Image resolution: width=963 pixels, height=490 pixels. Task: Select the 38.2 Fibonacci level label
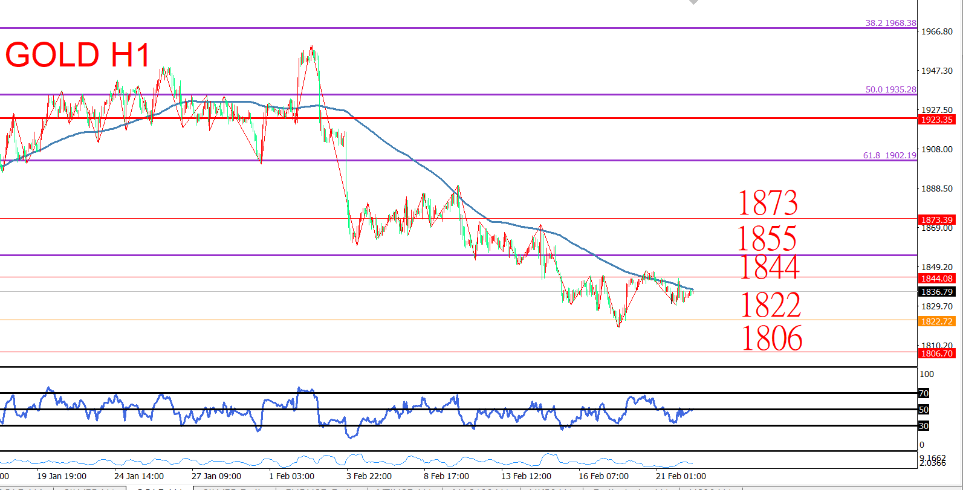890,23
